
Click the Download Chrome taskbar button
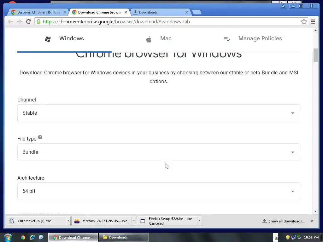click(x=73, y=238)
